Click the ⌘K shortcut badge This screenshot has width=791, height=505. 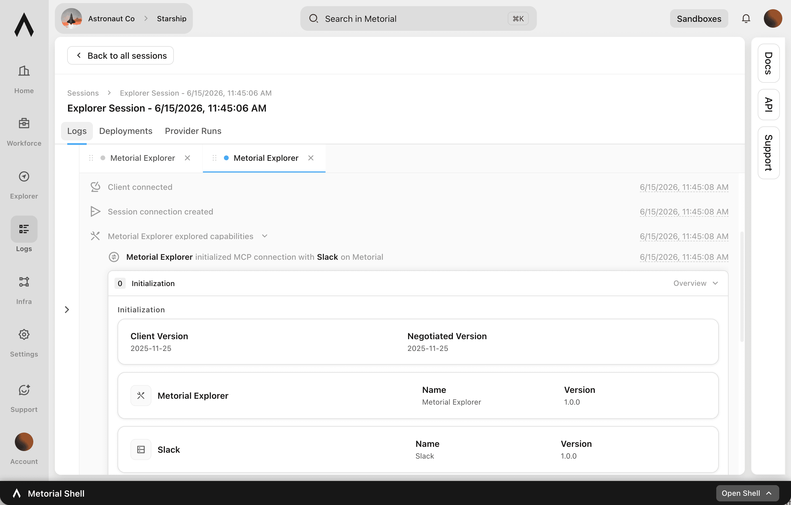click(518, 19)
